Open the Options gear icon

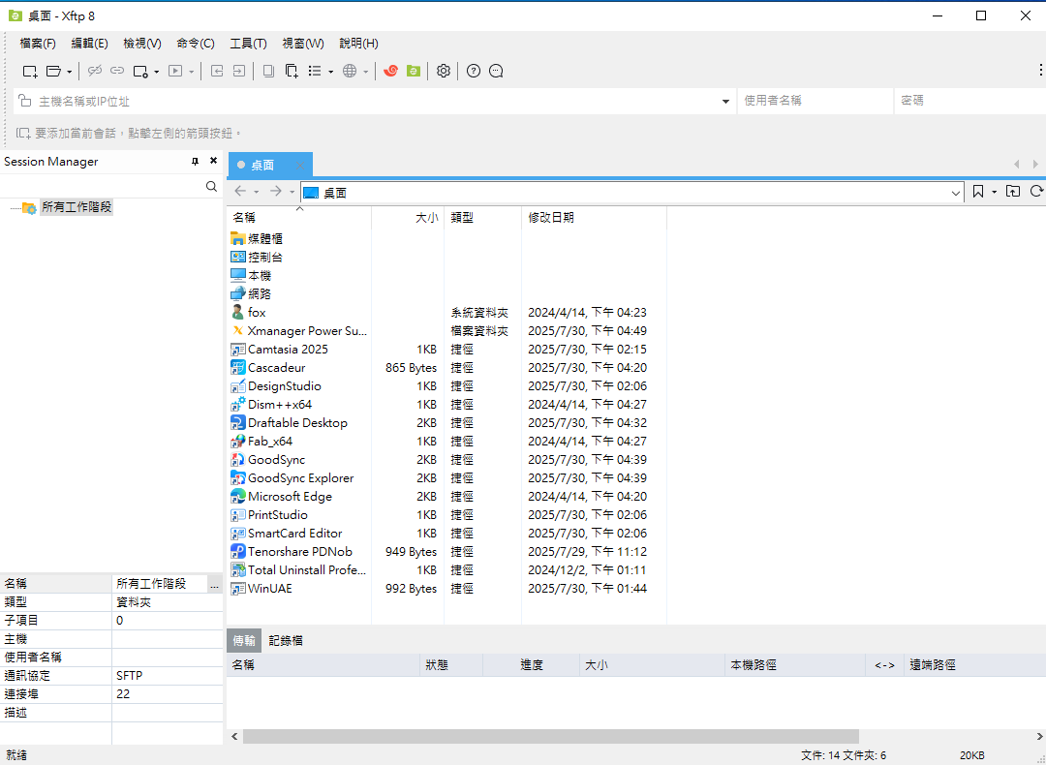pyautogui.click(x=444, y=71)
